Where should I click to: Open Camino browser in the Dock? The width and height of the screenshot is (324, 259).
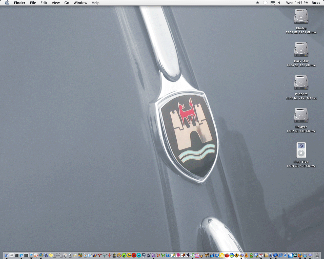pyautogui.click(x=285, y=255)
